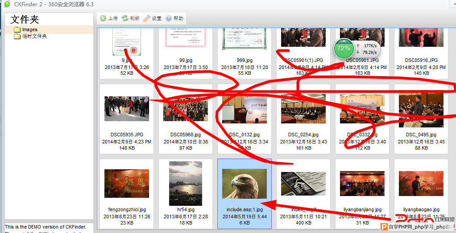Select the DSC_0332.jpg photo
This screenshot has height=233, width=456.
[362, 109]
